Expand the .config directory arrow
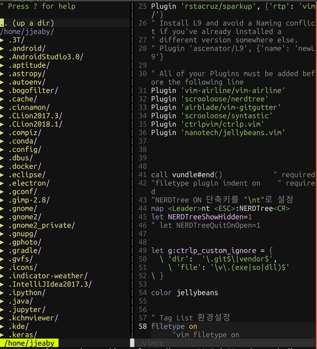Viewport: 317px width, 349px height. click(x=2, y=149)
